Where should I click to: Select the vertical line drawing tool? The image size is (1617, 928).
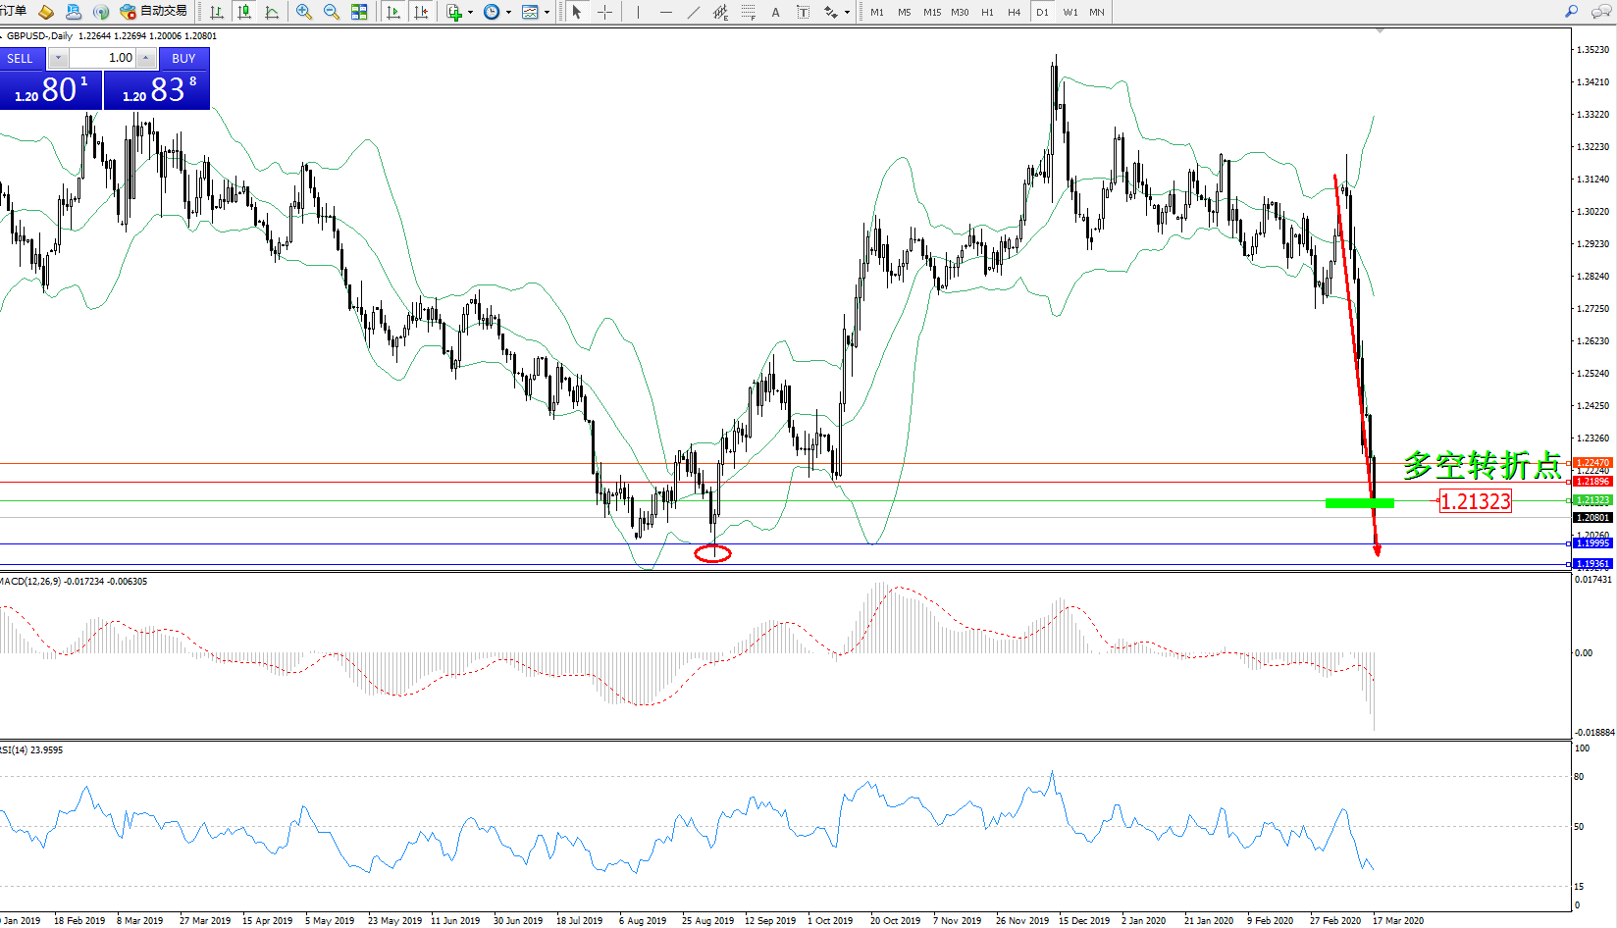point(638,12)
